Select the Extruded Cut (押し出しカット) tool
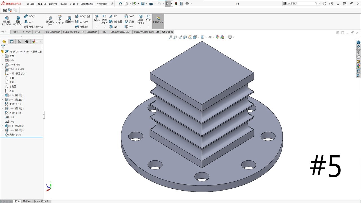The image size is (361, 203). click(50, 21)
